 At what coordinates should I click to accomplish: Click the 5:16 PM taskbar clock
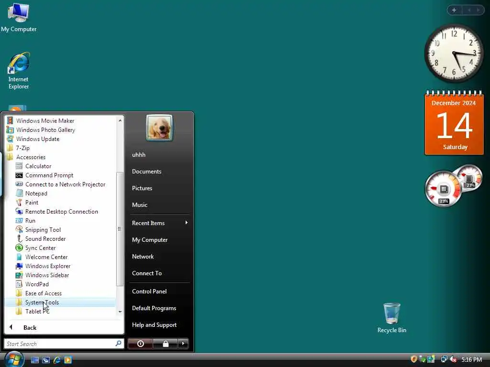[471, 359]
